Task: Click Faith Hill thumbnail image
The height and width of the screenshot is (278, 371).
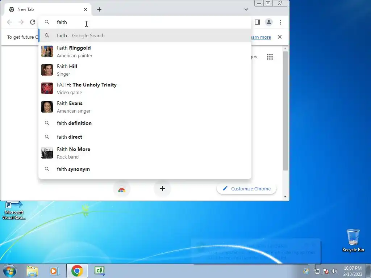Action: click(47, 70)
